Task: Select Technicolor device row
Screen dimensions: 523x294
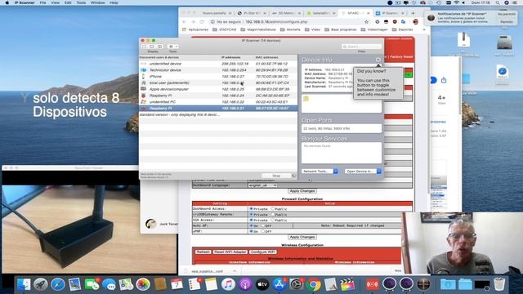Action: click(218, 70)
